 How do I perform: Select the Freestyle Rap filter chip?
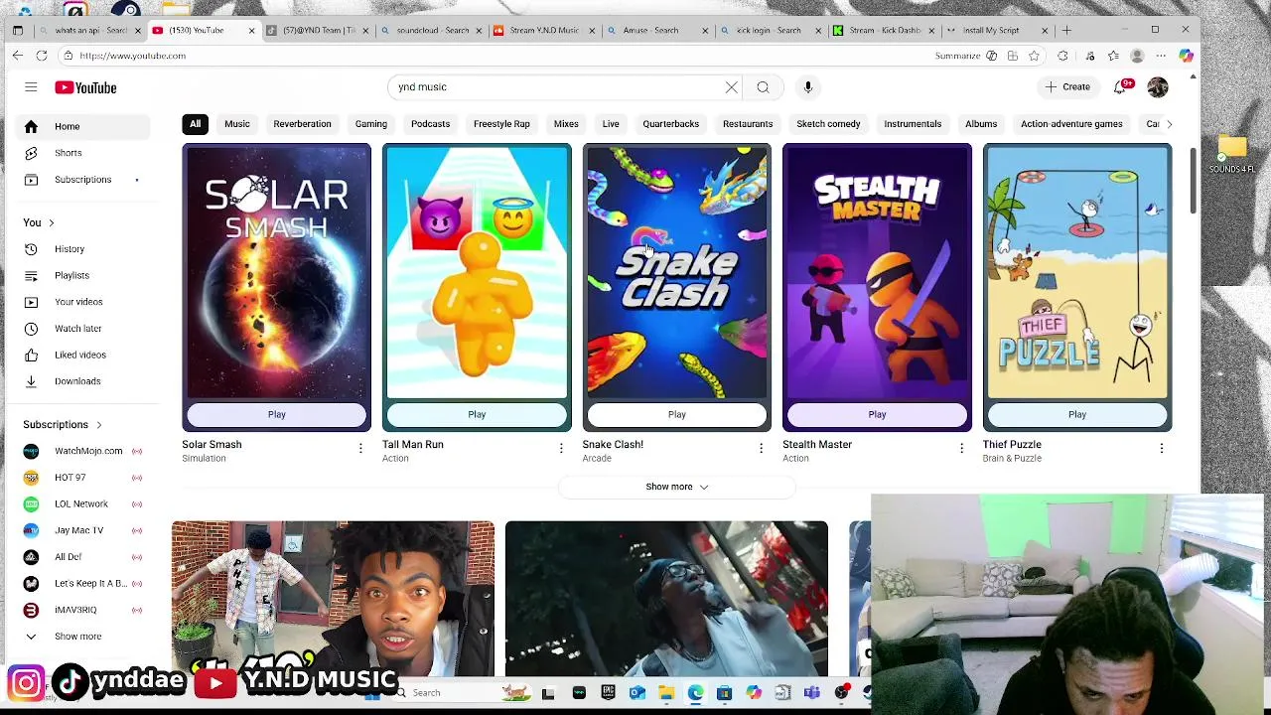point(501,124)
